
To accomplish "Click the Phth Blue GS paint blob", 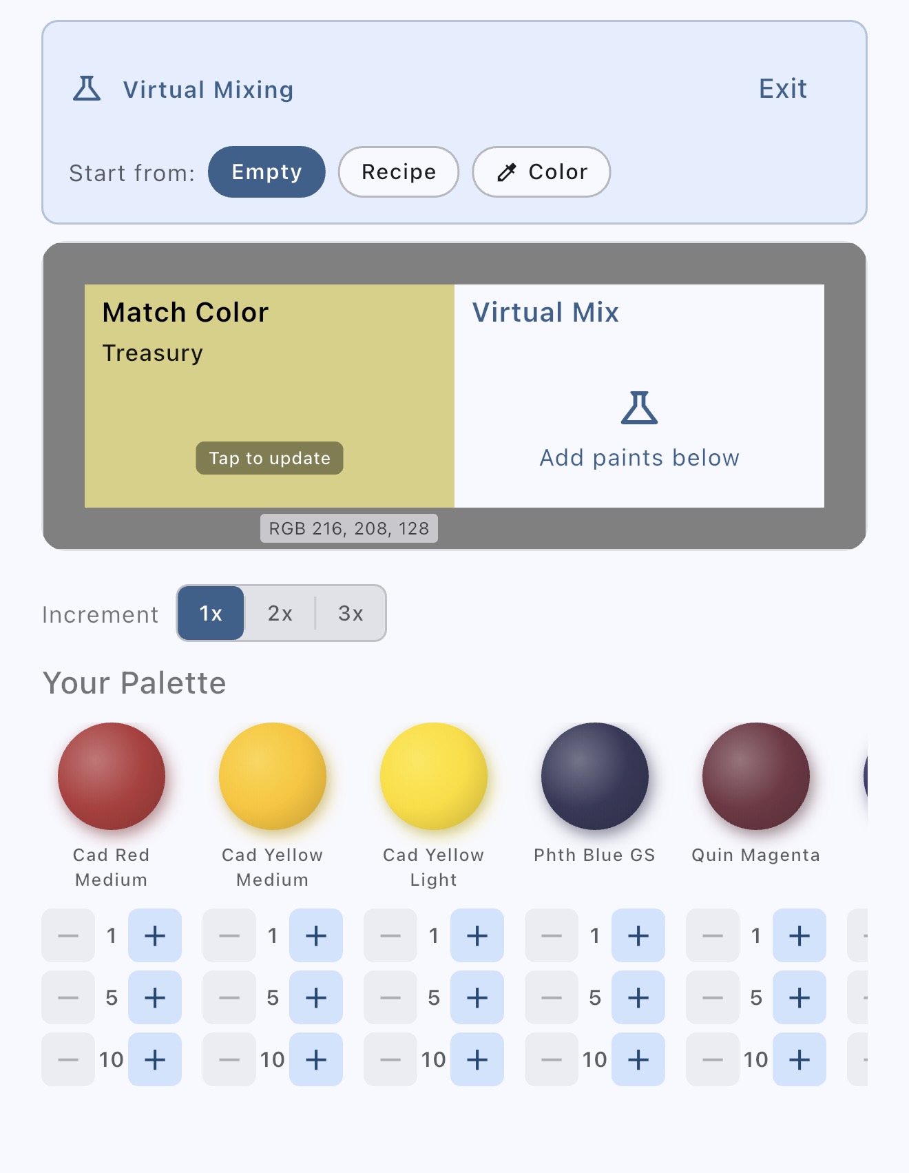I will pyautogui.click(x=594, y=776).
